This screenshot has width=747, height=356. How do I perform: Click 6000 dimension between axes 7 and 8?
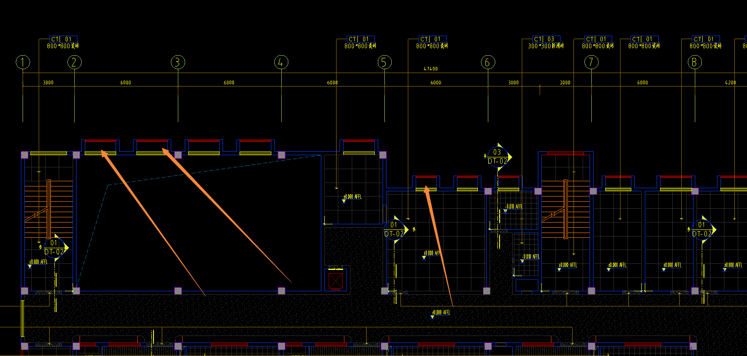click(643, 83)
